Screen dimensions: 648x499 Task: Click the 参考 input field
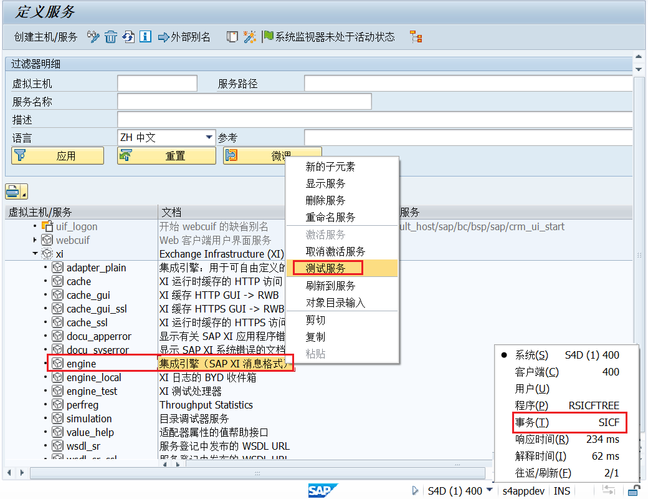click(x=468, y=137)
